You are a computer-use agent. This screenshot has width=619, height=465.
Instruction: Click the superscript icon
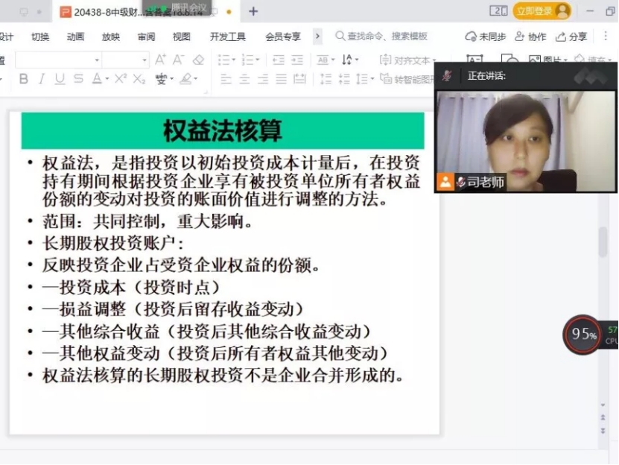pyautogui.click(x=121, y=79)
